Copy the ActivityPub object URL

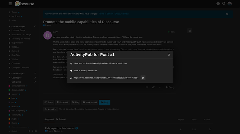coord(143,78)
